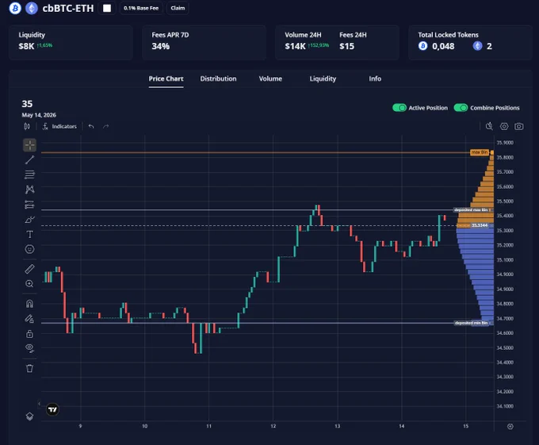539x445 pixels.
Task: Click the Ethereum token icon in header
Action: pos(32,8)
